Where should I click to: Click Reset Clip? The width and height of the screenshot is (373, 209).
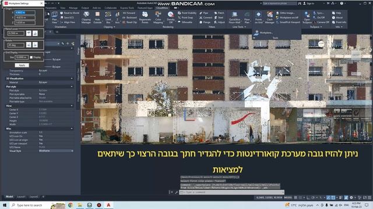tap(129, 22)
